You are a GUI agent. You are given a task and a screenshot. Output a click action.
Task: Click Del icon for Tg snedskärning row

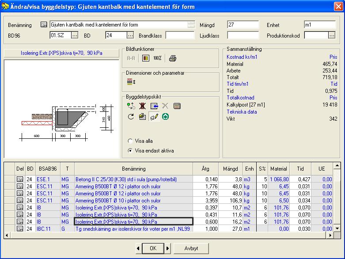click(20, 229)
